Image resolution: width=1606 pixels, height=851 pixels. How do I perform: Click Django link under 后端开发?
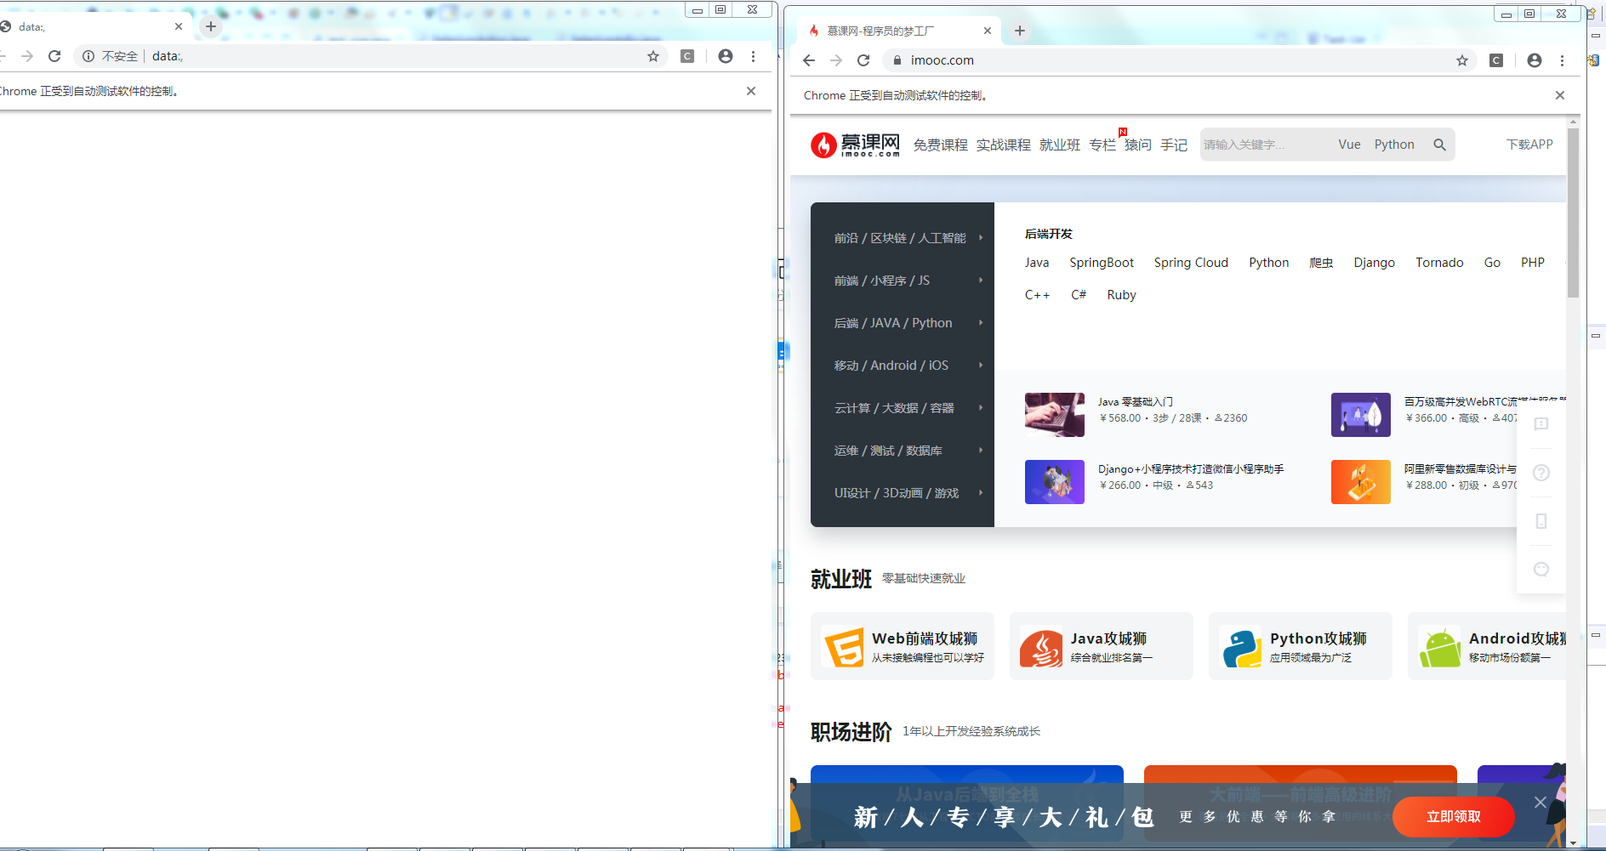1375,263
